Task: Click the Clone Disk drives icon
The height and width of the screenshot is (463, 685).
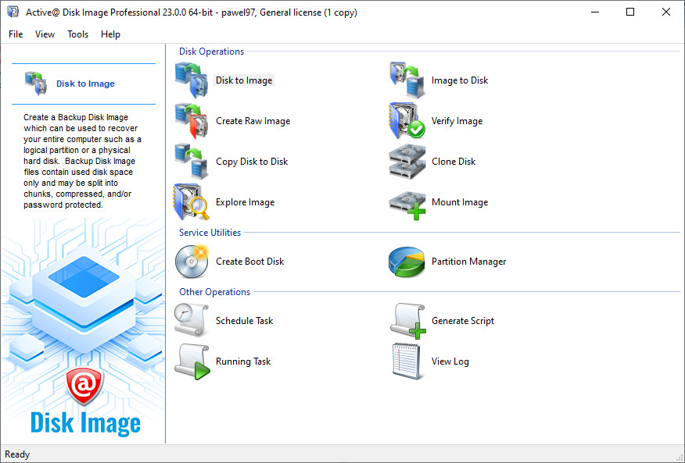Action: pos(407,162)
